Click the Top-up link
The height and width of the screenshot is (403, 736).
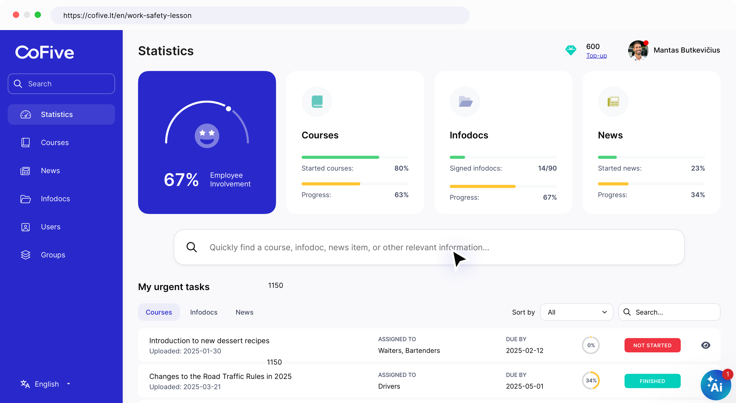coord(596,55)
